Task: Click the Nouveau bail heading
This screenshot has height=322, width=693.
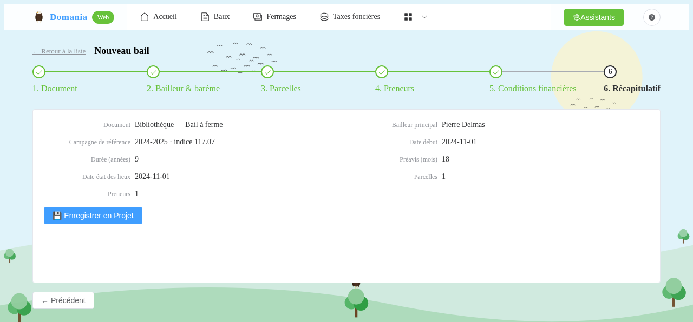Action: (x=122, y=51)
